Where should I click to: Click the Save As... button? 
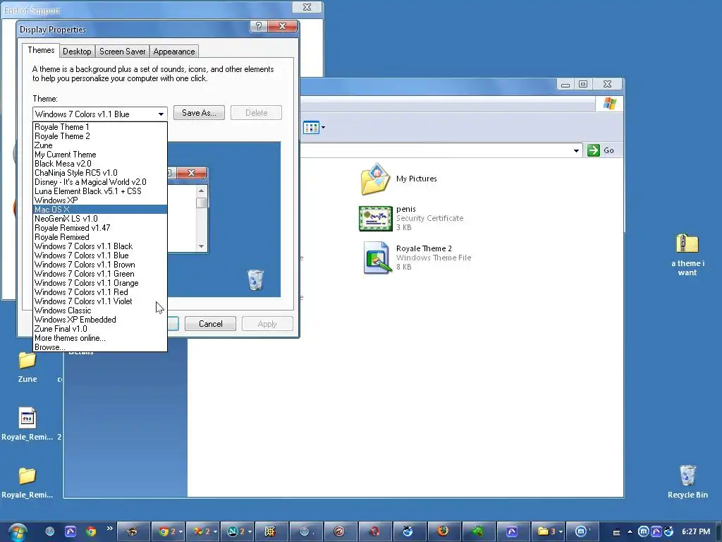point(199,113)
